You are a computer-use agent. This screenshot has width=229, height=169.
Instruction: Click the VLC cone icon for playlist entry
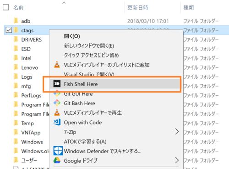[57, 65]
